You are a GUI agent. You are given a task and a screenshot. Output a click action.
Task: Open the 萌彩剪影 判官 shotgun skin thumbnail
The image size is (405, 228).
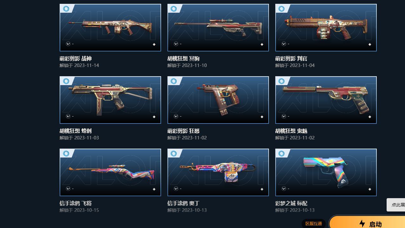pos(326,28)
